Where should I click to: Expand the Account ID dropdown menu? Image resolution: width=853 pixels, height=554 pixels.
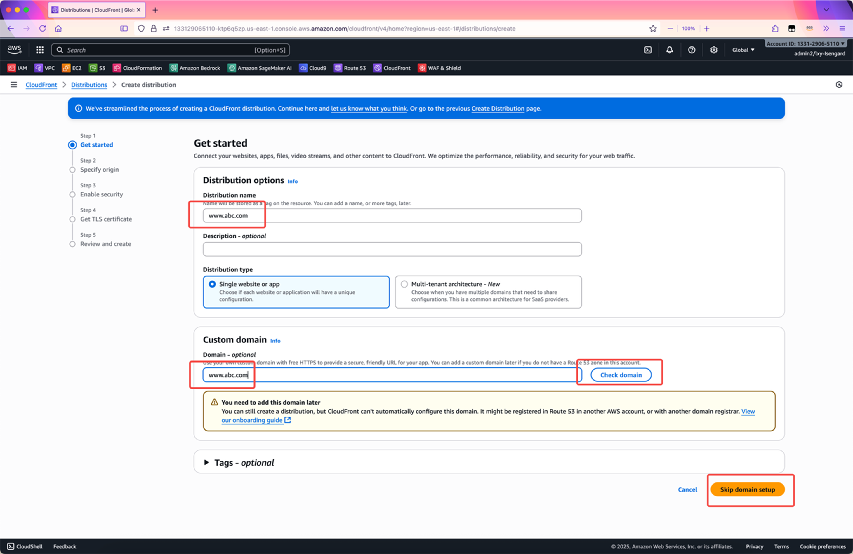pos(805,44)
